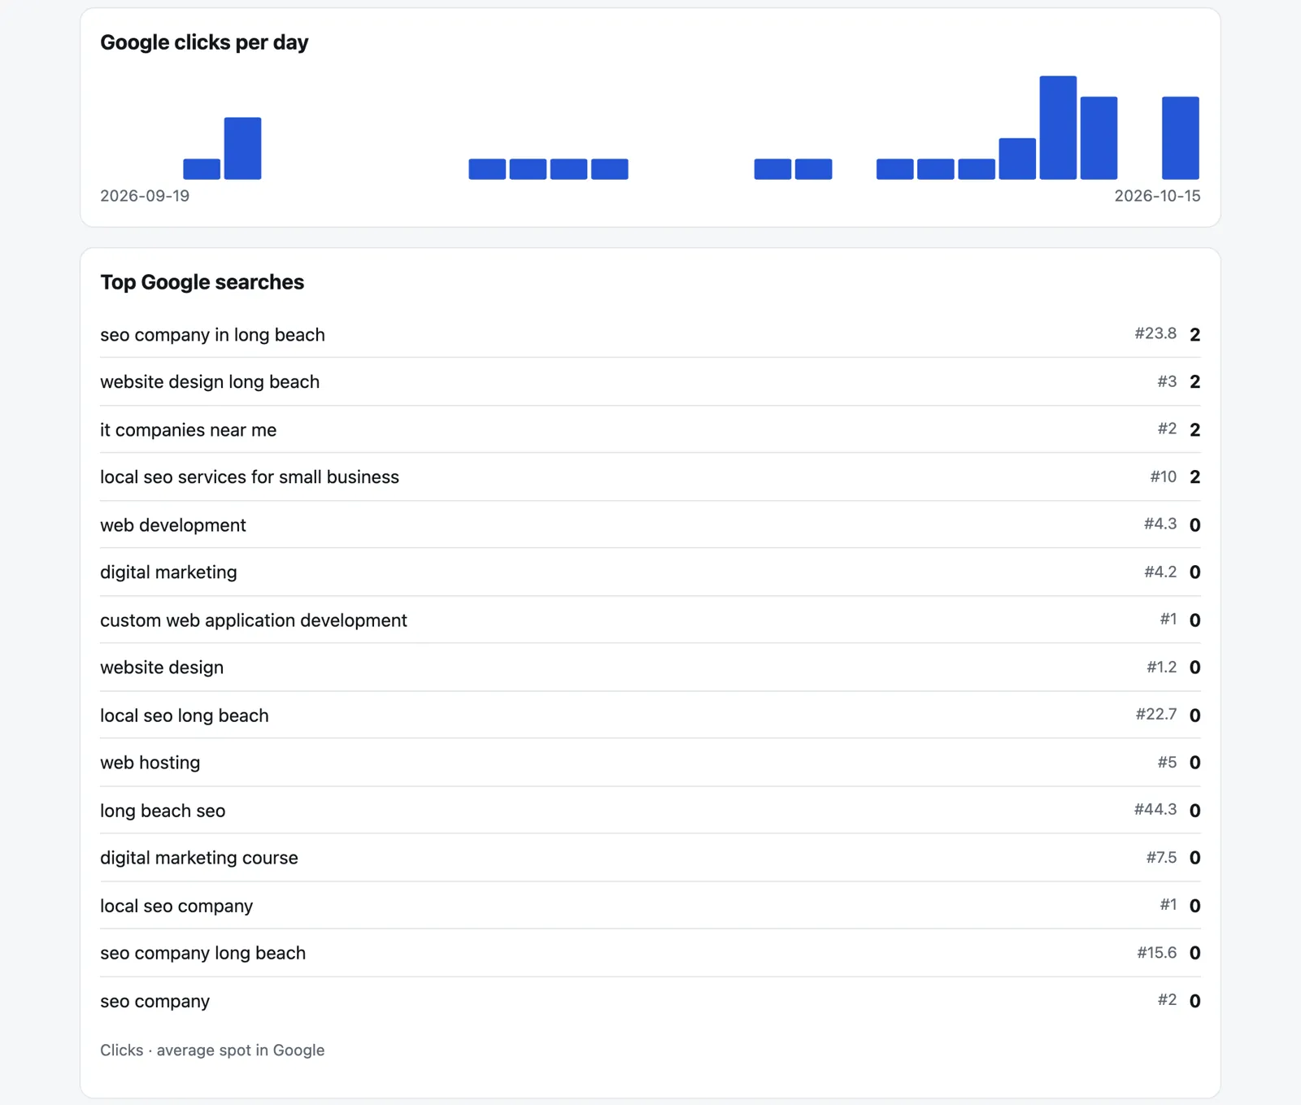Click the "local seo company" query
The width and height of the screenshot is (1301, 1105).
coord(176,906)
